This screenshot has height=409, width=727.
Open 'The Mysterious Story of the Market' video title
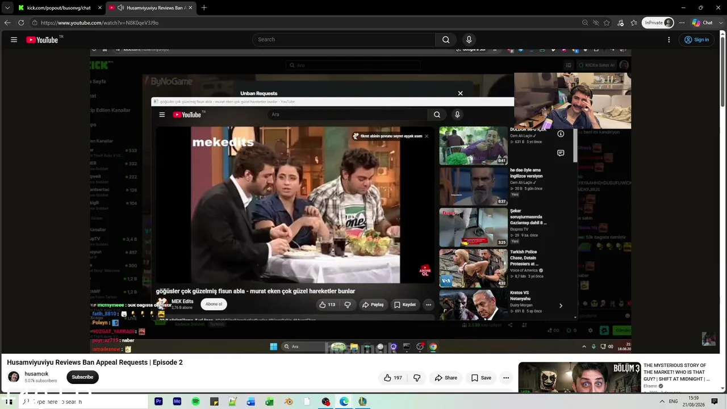pos(676,372)
